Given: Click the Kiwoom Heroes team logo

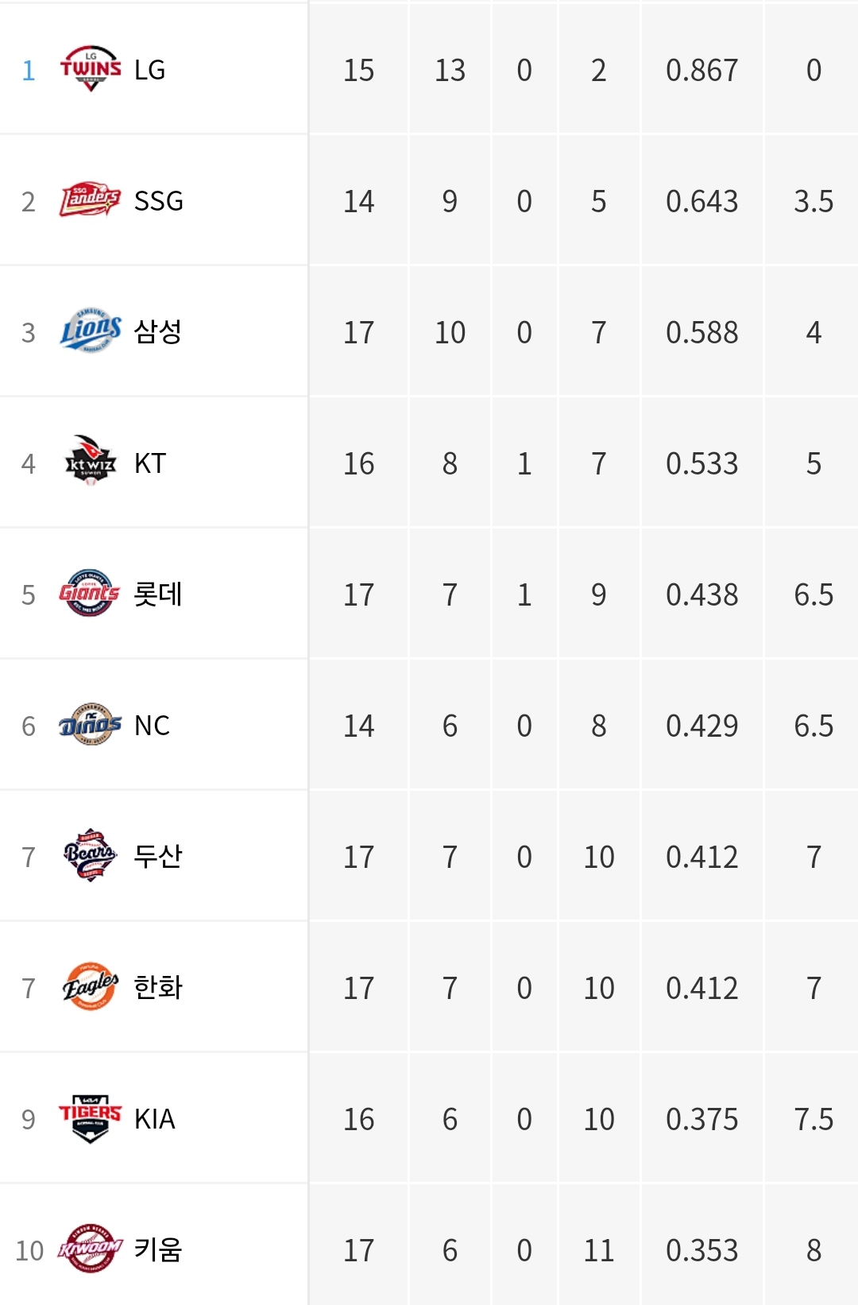Looking at the screenshot, I should point(90,1249).
